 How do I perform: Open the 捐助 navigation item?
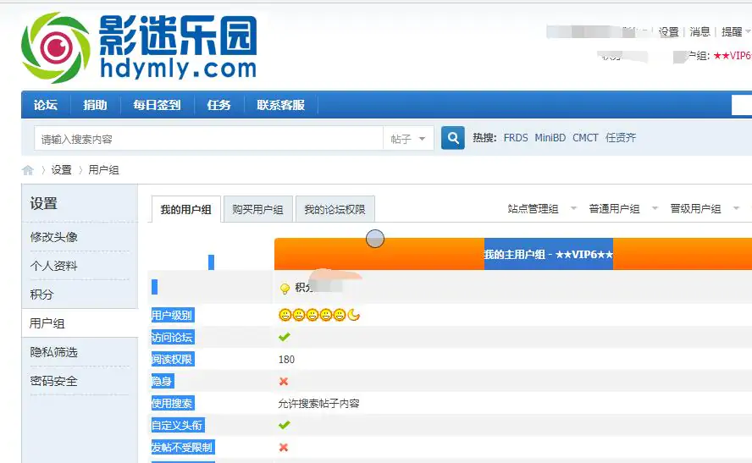pos(95,105)
